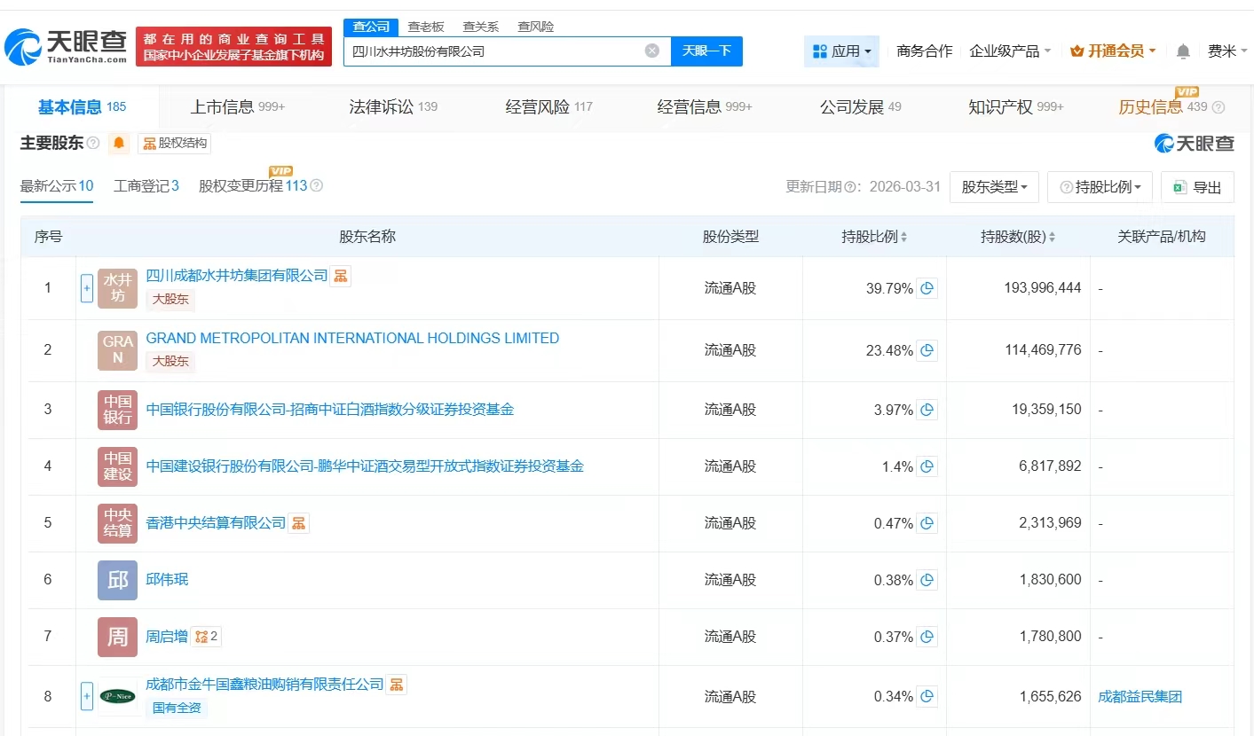Screen dimensions: 1254x736
Task: View pie chart icon for 0.34% holding
Action: tap(927, 696)
